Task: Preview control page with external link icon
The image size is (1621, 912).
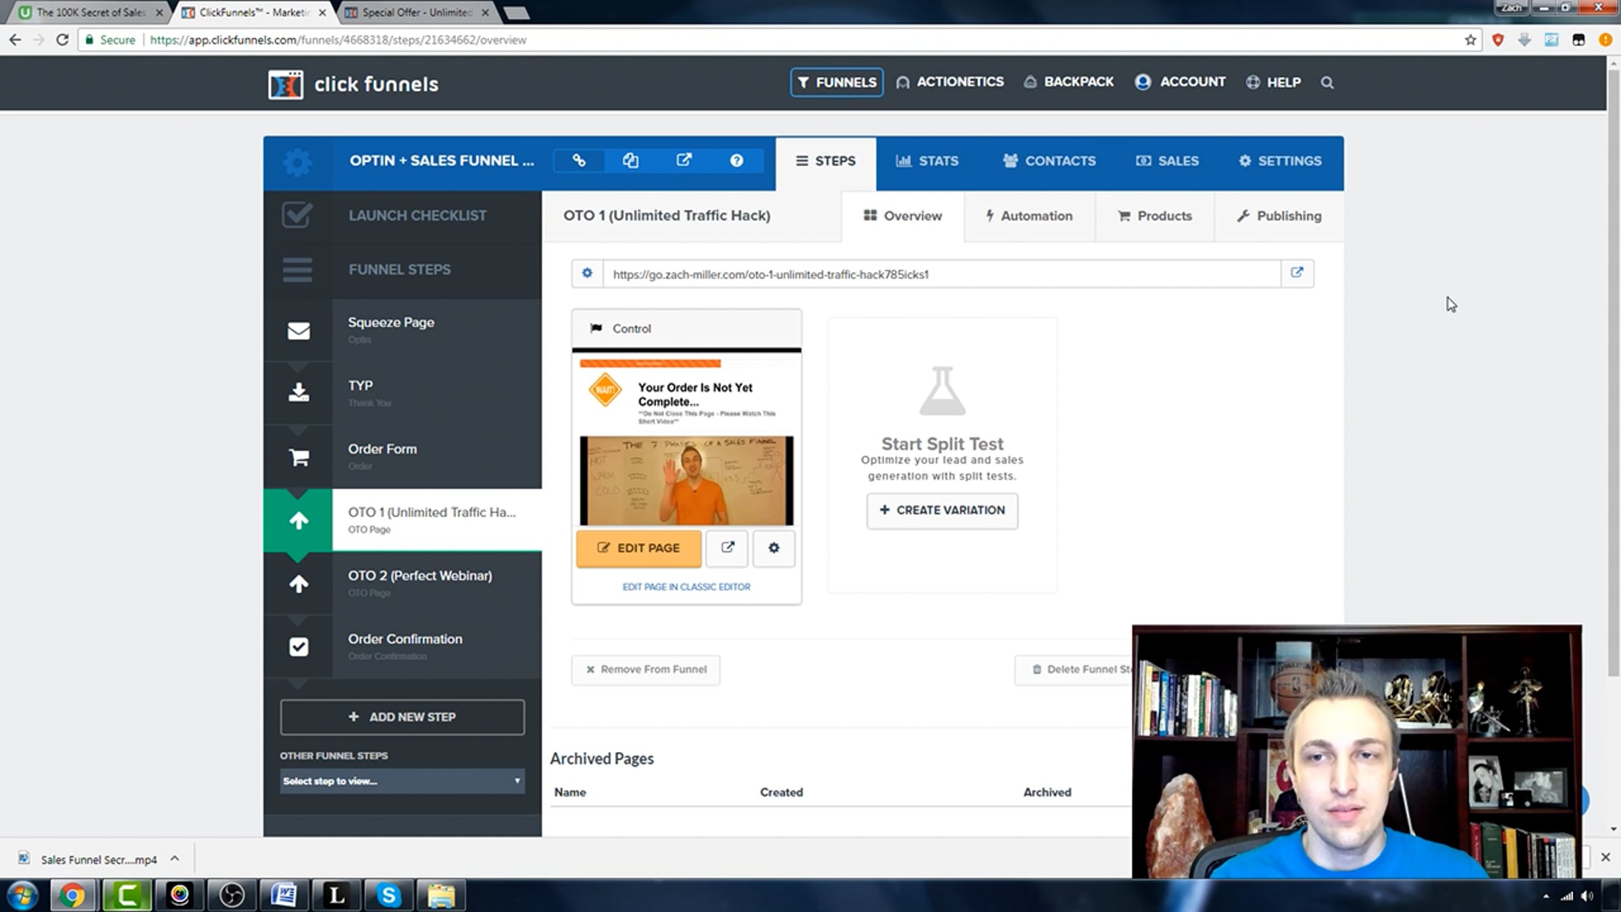Action: pos(727,547)
